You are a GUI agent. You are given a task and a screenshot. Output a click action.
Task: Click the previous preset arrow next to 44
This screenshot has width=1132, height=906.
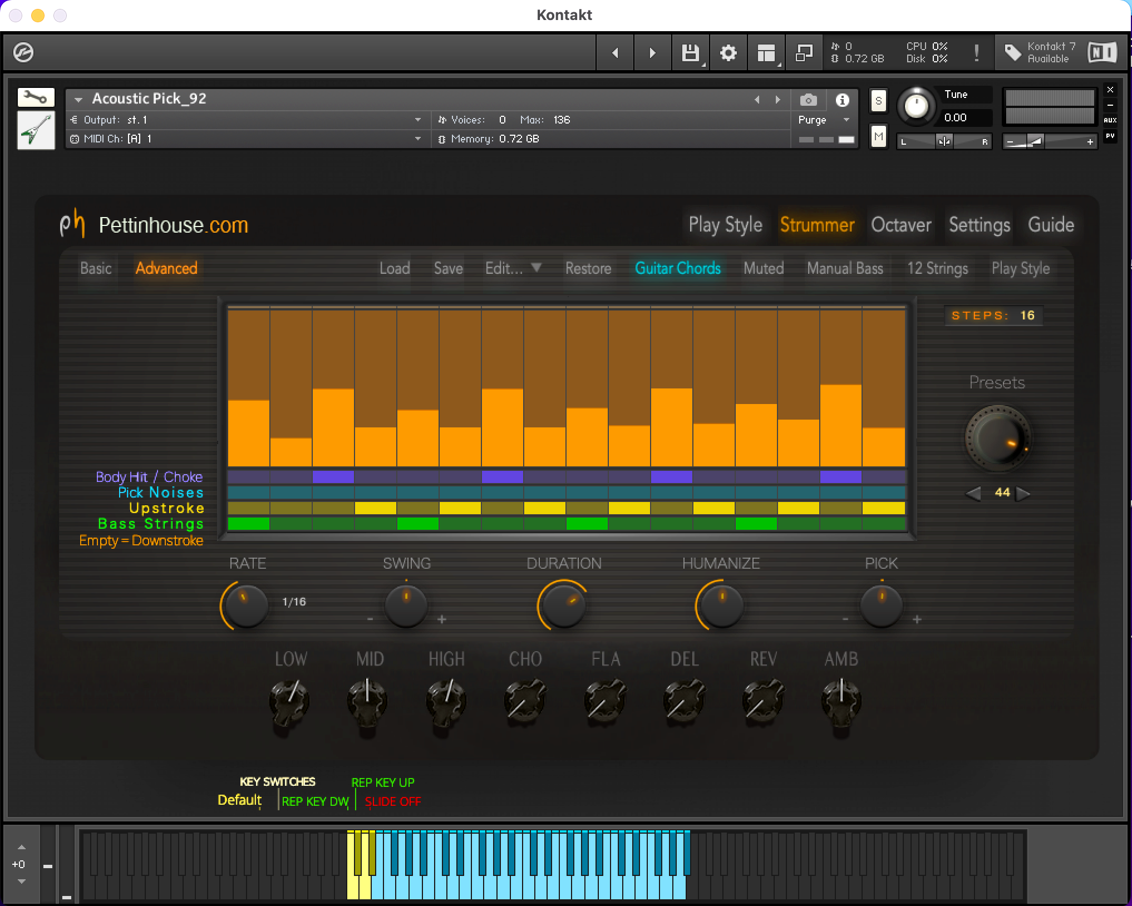tap(973, 493)
